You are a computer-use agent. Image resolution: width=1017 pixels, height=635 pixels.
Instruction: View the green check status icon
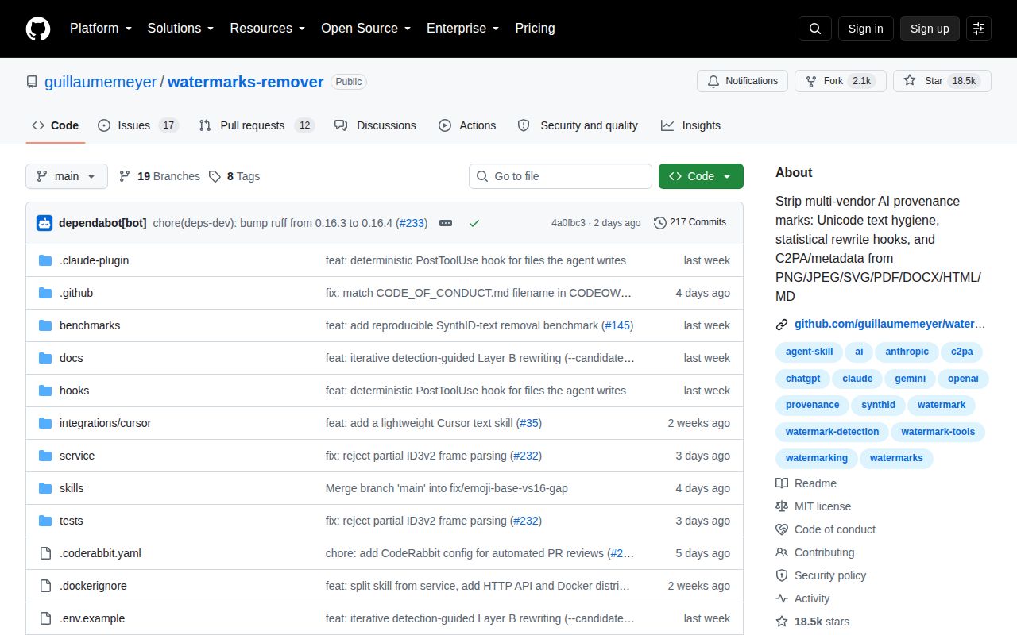[x=474, y=223]
